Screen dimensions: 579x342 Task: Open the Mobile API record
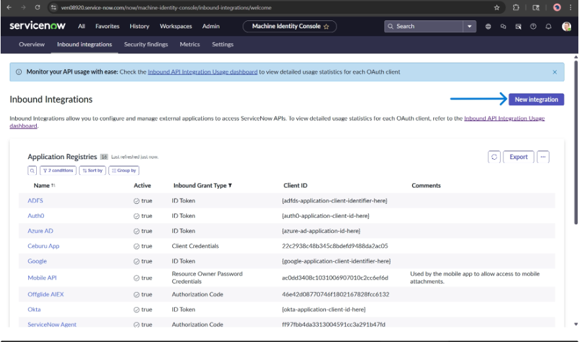click(x=42, y=278)
